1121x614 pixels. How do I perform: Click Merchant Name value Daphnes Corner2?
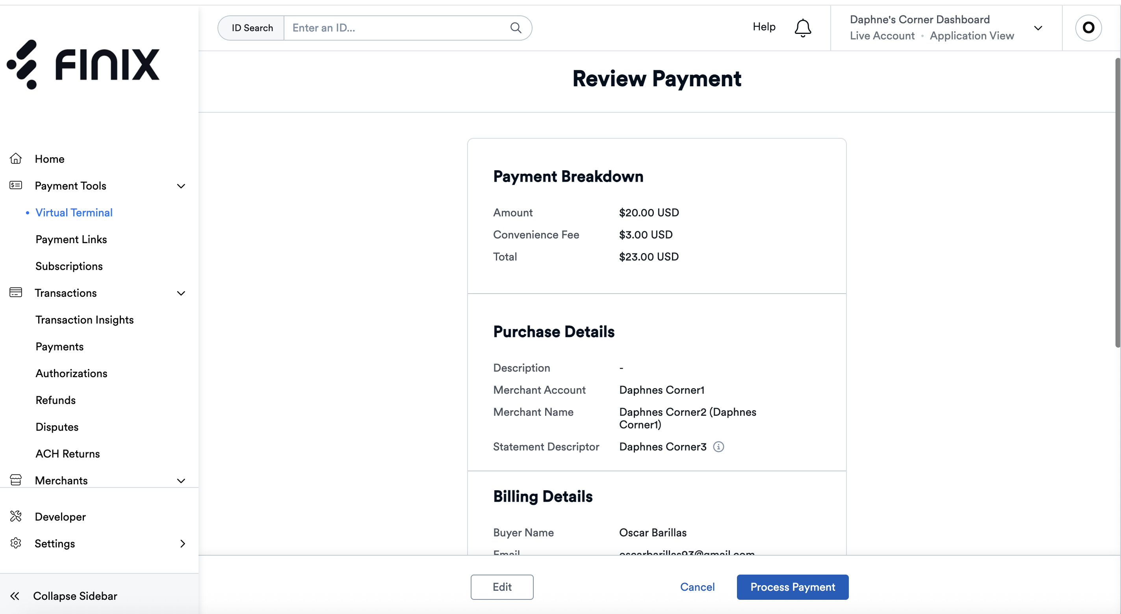click(688, 418)
